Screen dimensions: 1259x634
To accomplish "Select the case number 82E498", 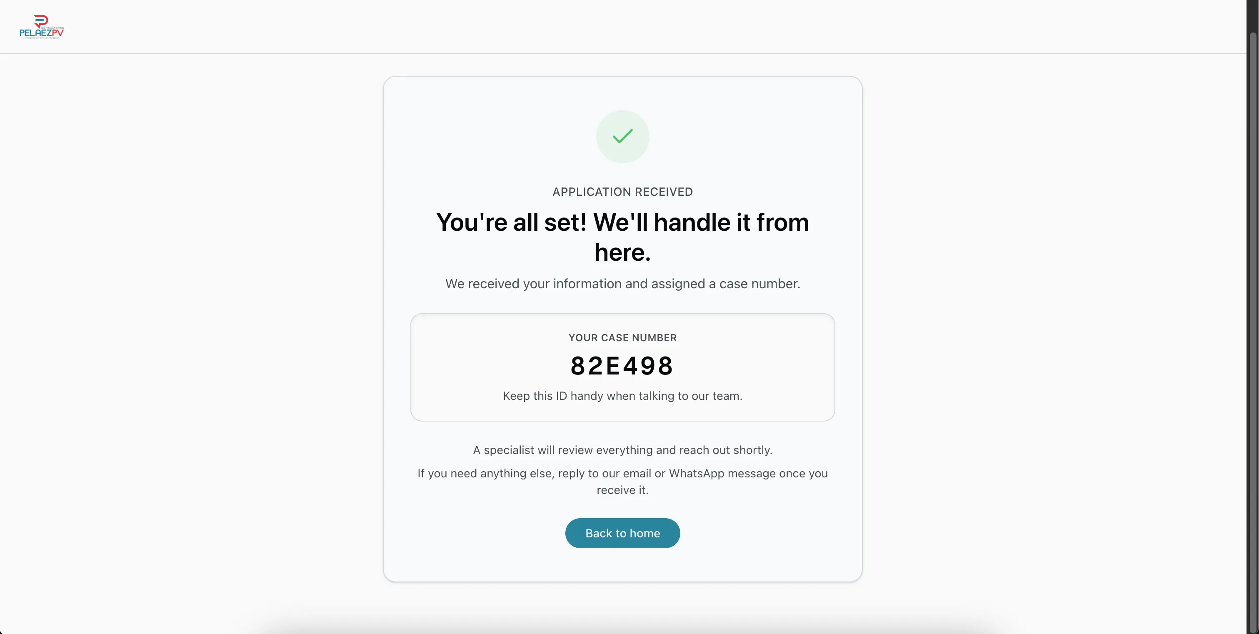I will coord(622,365).
